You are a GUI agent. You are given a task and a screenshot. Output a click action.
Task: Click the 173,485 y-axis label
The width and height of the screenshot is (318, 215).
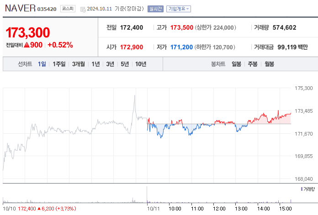[303, 111]
